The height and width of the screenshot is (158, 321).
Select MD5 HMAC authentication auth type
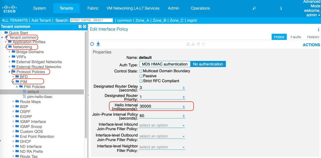165,64
